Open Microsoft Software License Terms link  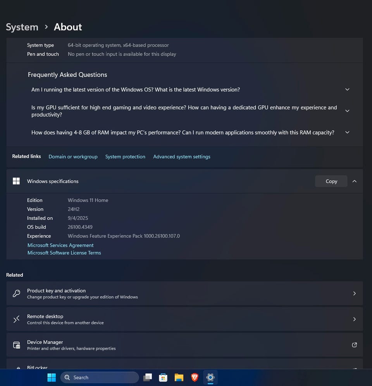(x=64, y=253)
